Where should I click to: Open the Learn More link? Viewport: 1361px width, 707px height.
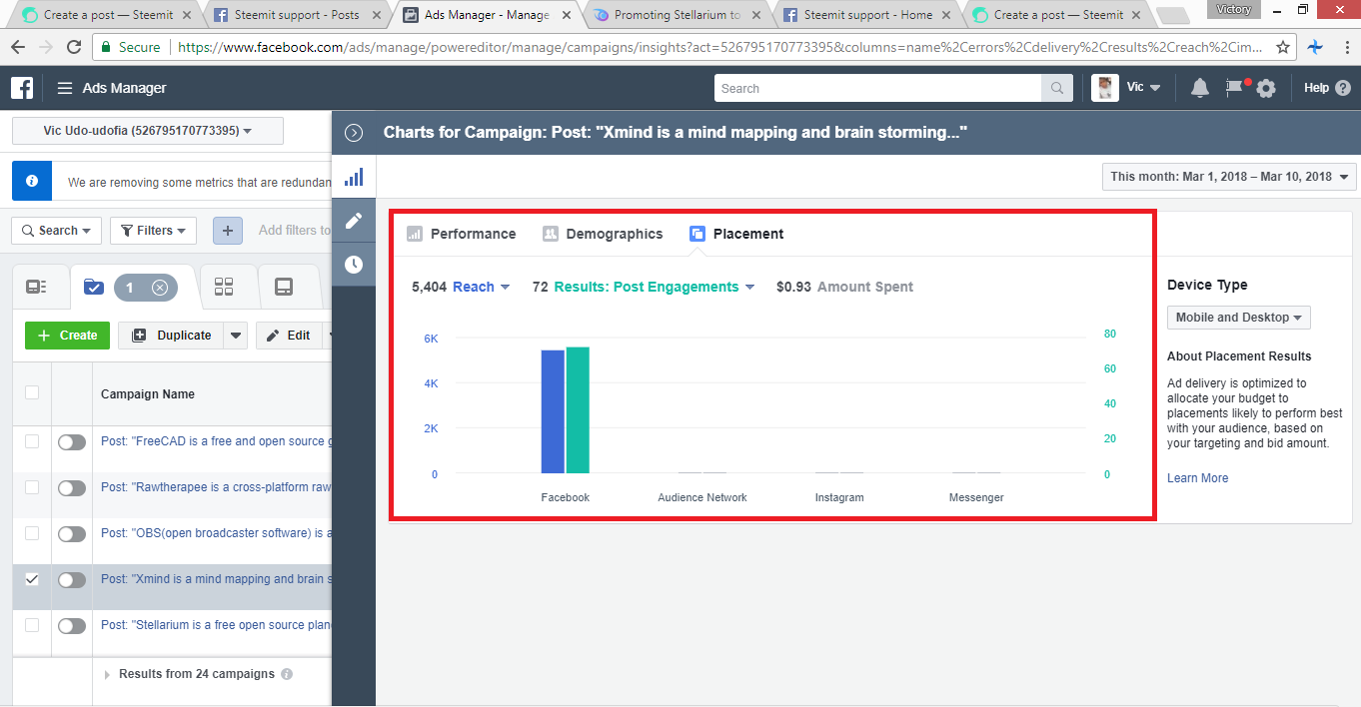click(x=1197, y=478)
